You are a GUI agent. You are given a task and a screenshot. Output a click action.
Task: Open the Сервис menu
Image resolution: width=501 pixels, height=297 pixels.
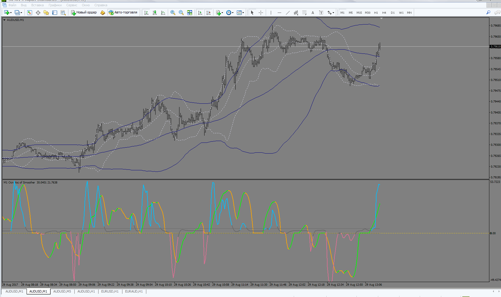point(72,5)
